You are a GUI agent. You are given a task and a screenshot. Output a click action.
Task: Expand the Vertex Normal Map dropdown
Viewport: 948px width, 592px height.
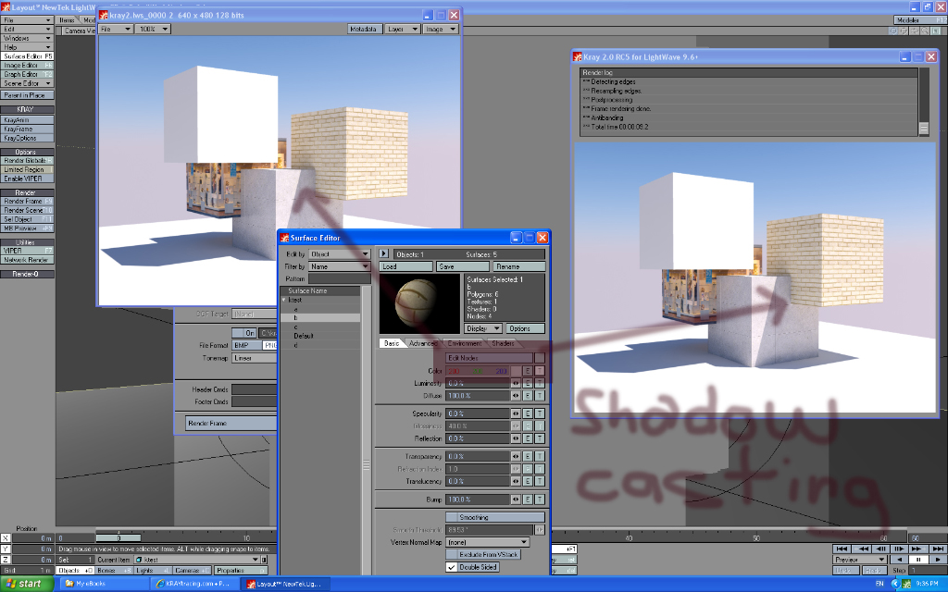coord(487,542)
